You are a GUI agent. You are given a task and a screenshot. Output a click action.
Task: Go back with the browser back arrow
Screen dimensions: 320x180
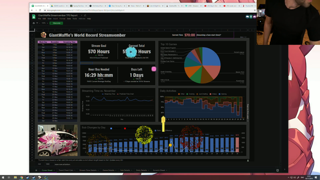pos(32,10)
